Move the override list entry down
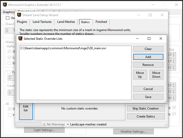Viewport: 183px width, 138px height. pyautogui.click(x=156, y=75)
